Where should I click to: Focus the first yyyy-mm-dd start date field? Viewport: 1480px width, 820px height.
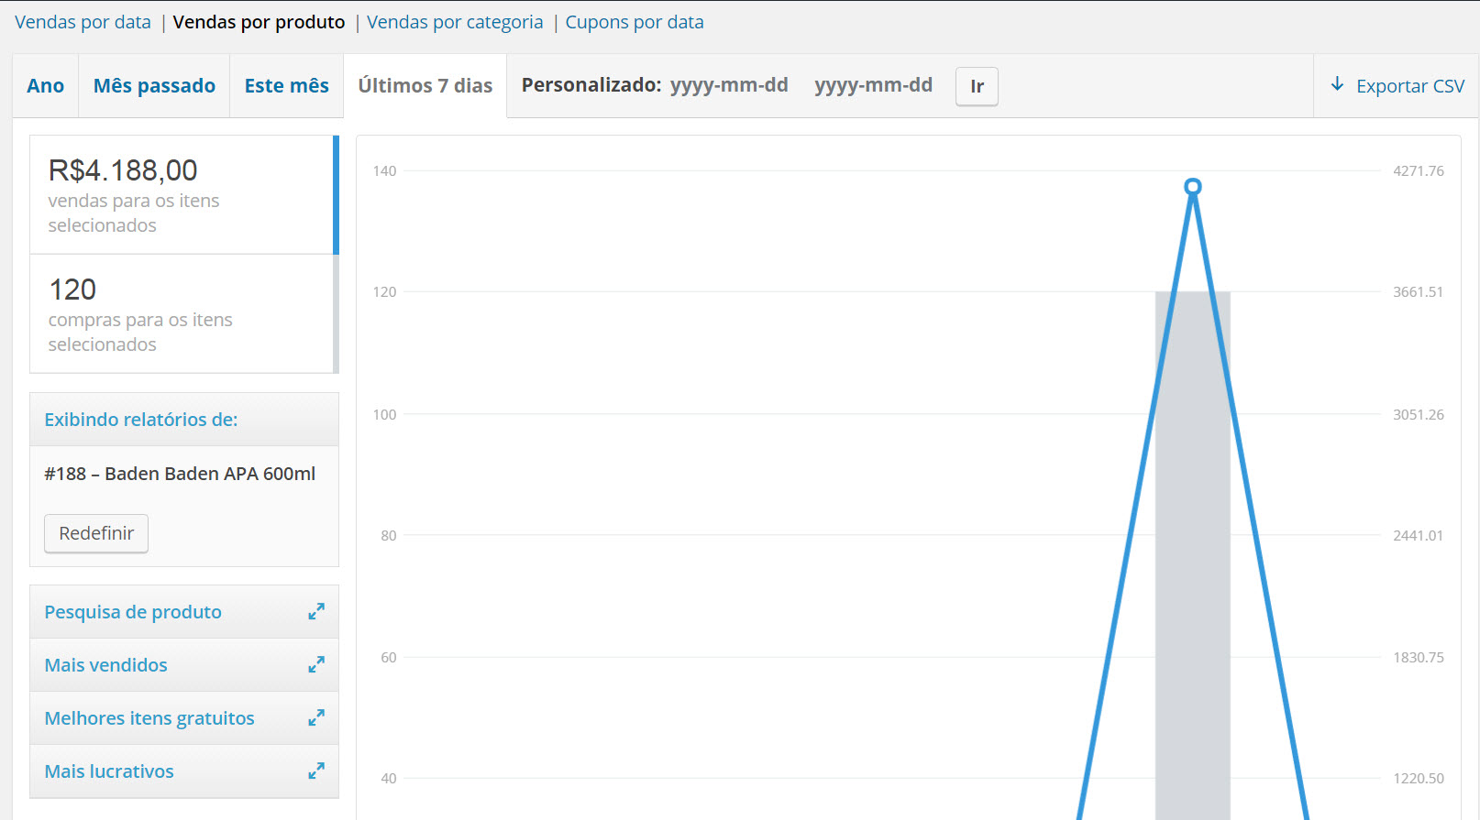(x=729, y=85)
